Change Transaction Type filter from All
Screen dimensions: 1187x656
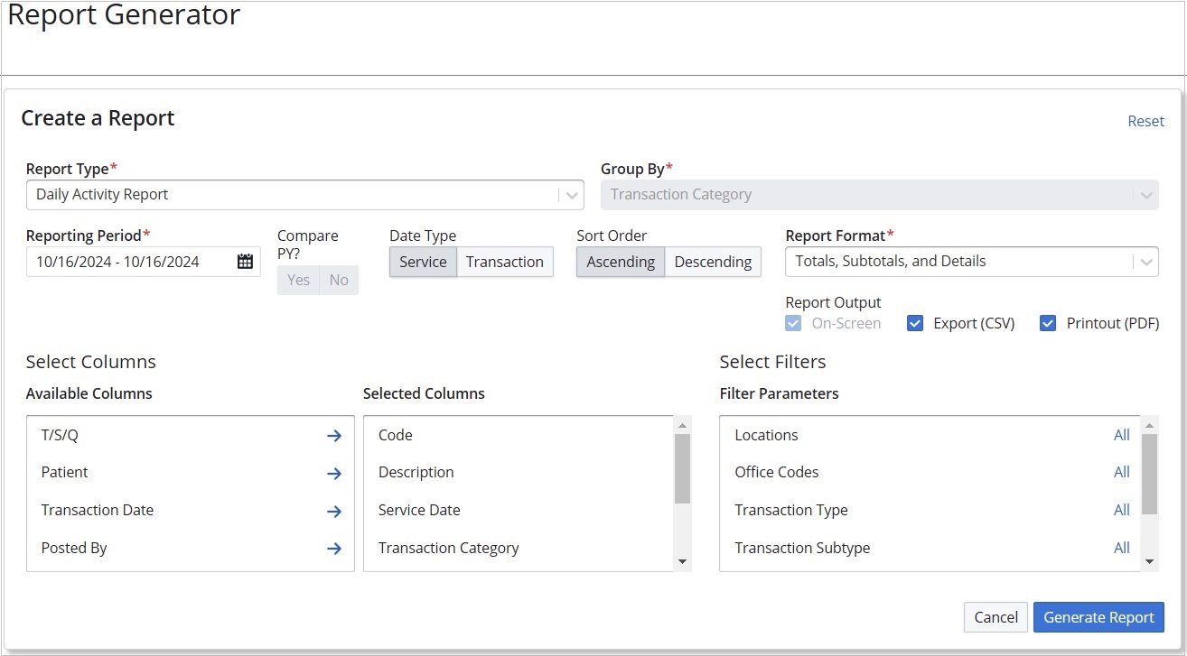[1122, 510]
